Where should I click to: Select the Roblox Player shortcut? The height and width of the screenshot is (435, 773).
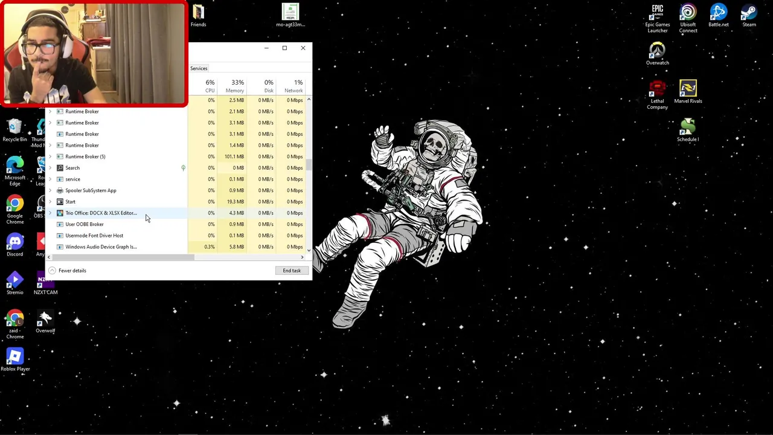point(14,360)
